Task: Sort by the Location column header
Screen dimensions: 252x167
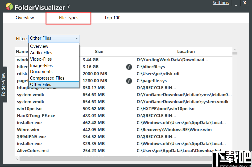Action: coord(186,52)
